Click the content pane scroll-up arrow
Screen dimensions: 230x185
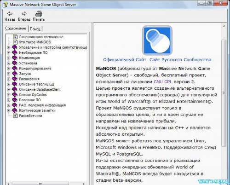click(x=224, y=26)
